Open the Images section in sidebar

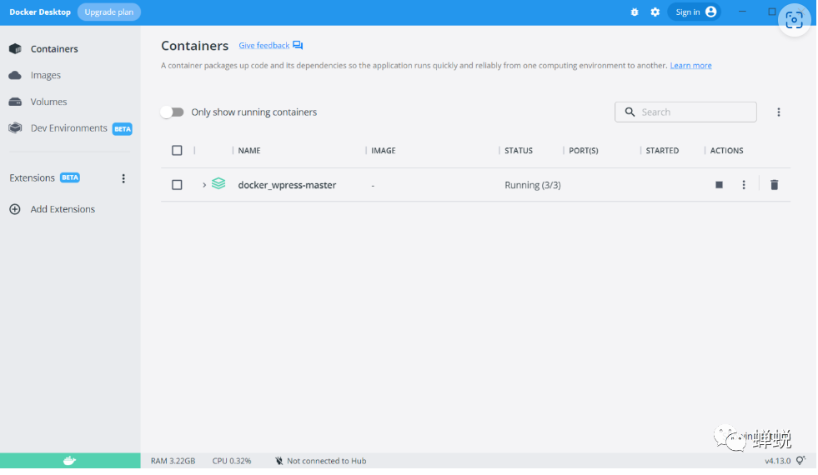coord(46,76)
